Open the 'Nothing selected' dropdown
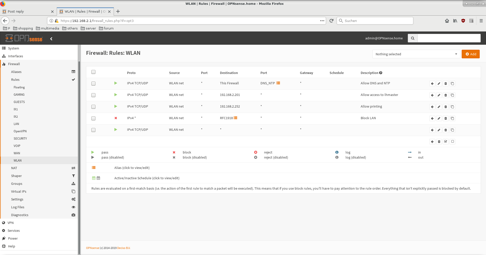 416,54
